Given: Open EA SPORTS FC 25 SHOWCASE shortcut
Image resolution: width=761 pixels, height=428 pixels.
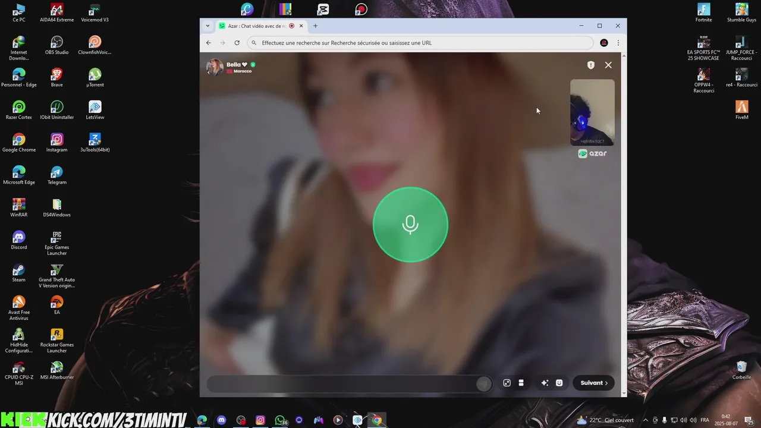Looking at the screenshot, I should (703, 48).
